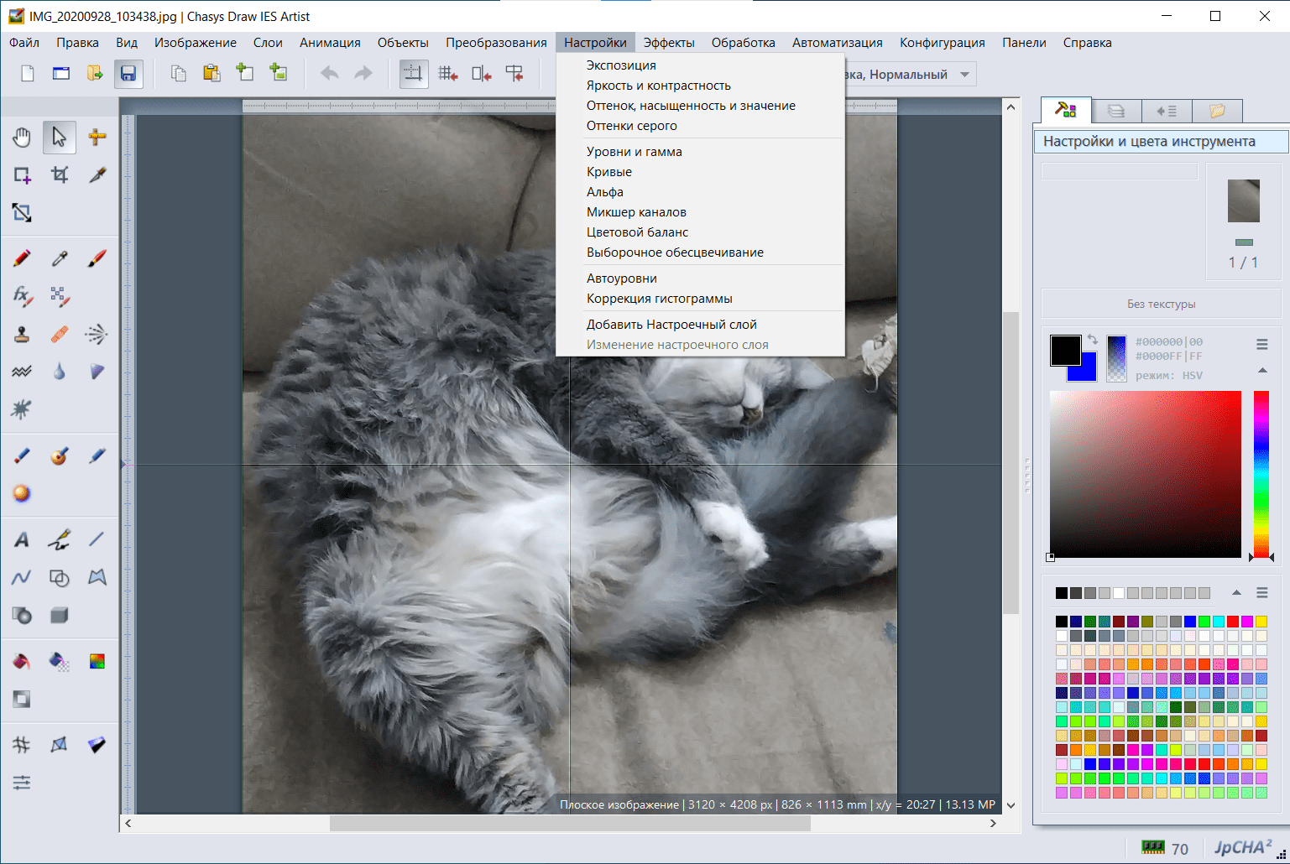1290x864 pixels.
Task: Open the color picker hamburger menu
Action: point(1261,344)
